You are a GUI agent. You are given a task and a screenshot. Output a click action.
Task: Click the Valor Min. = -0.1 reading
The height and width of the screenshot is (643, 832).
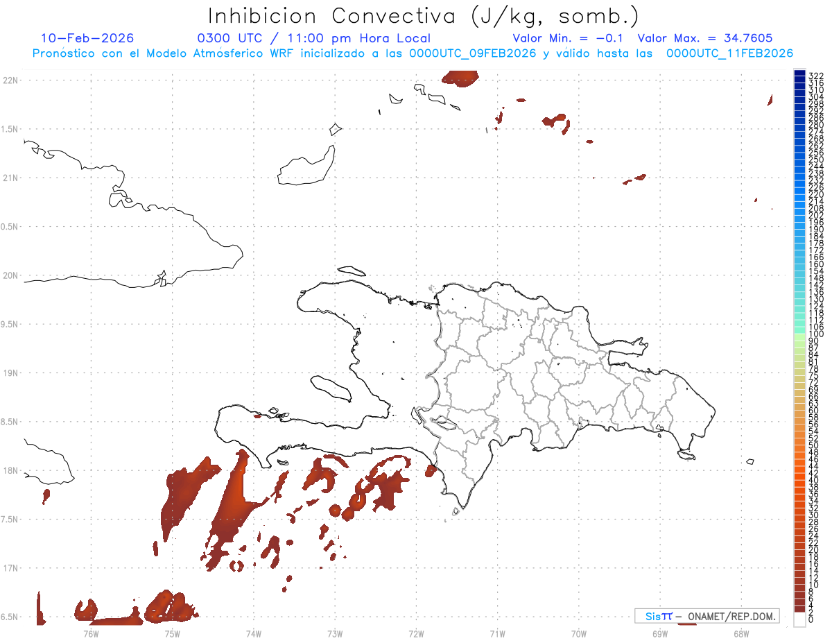pos(568,38)
